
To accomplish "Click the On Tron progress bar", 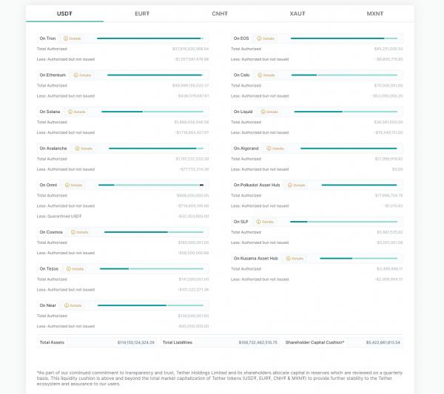I will [149, 38].
